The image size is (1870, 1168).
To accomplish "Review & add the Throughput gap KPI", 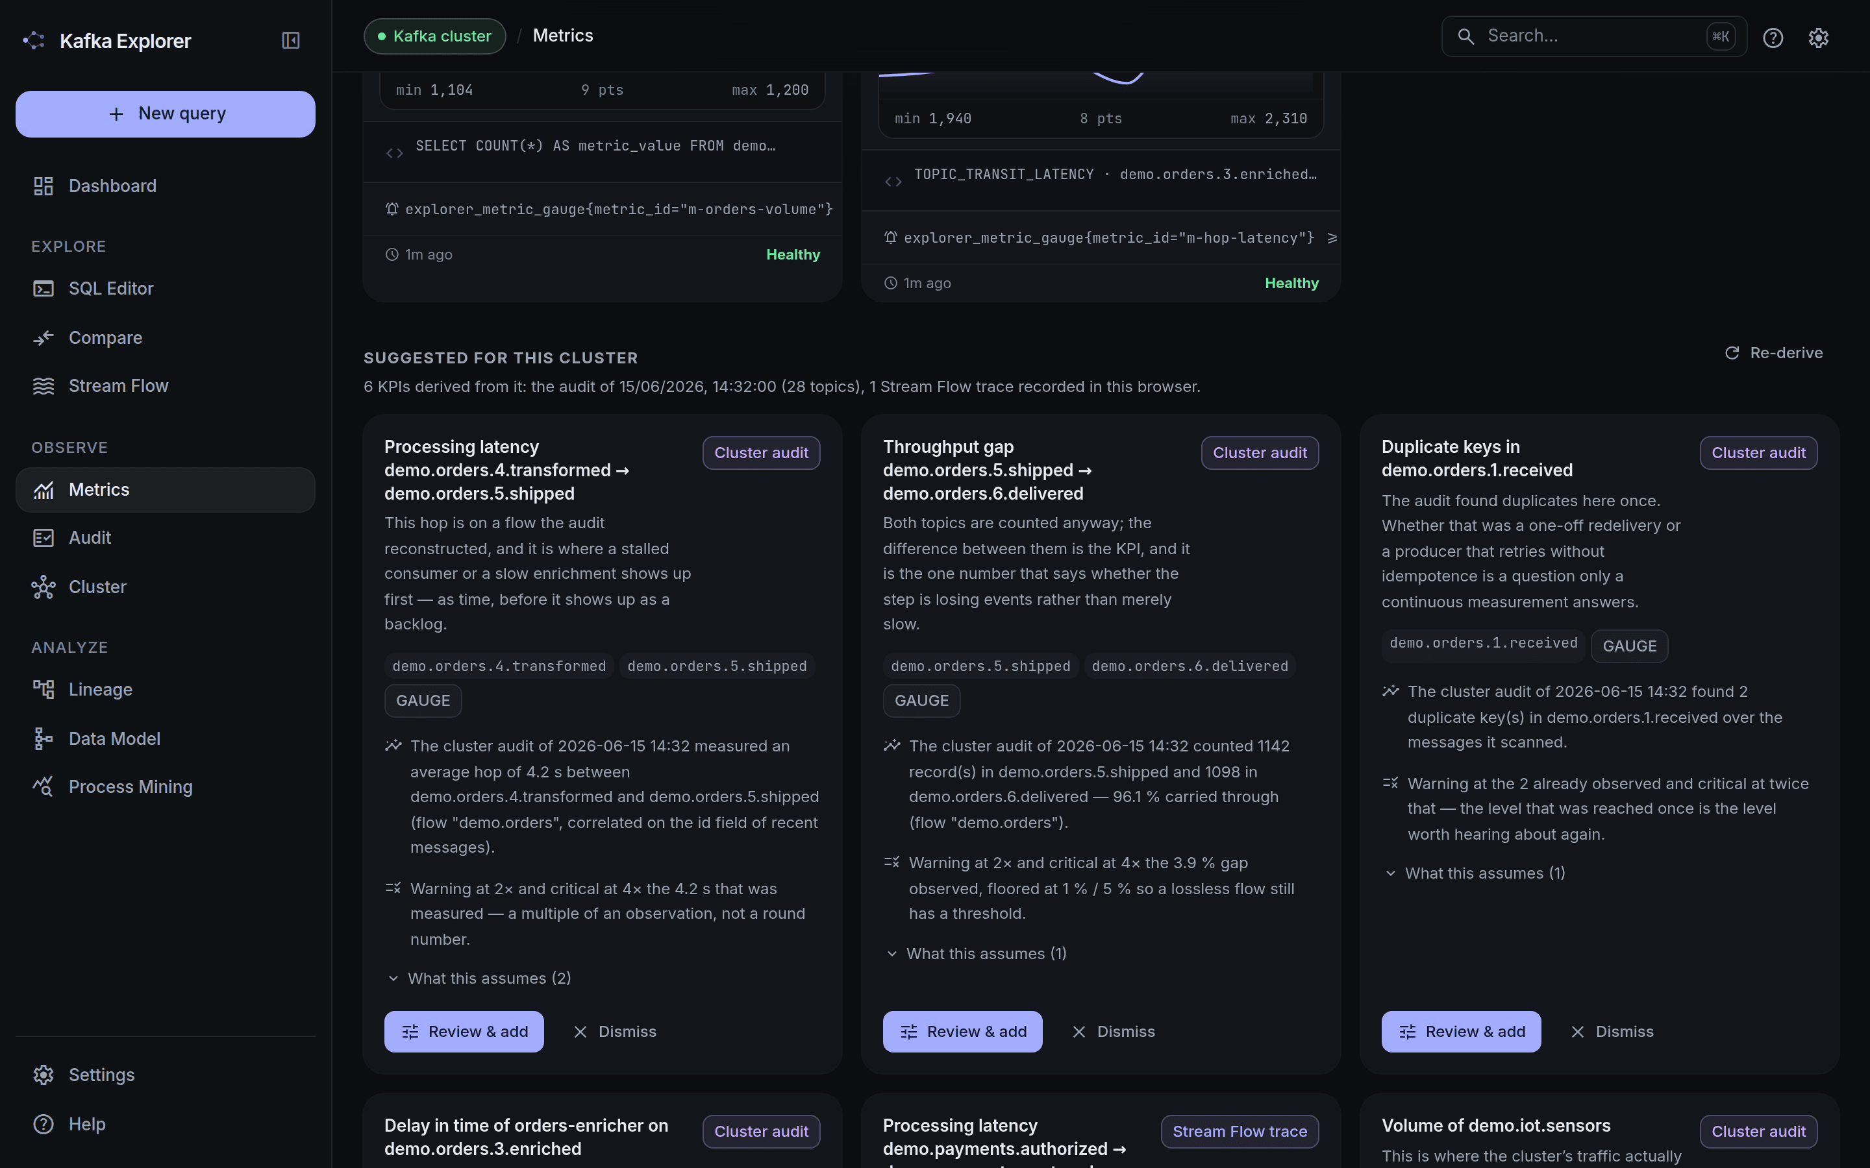I will pos(962,1031).
